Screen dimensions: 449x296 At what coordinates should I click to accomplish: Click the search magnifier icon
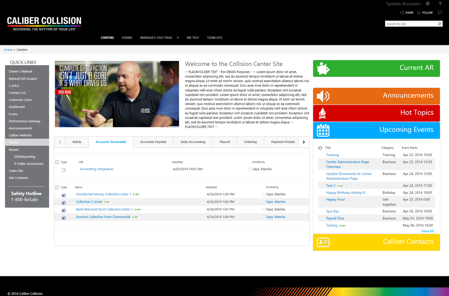click(440, 24)
